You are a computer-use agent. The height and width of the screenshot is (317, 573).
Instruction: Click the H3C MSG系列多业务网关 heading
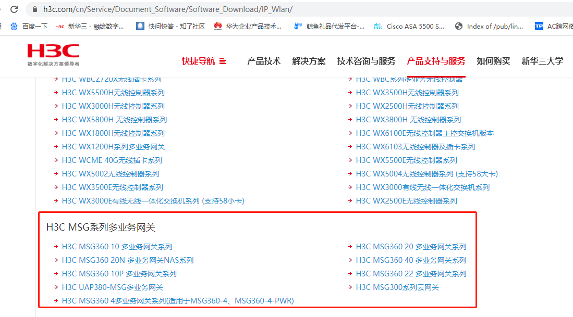tap(101, 227)
